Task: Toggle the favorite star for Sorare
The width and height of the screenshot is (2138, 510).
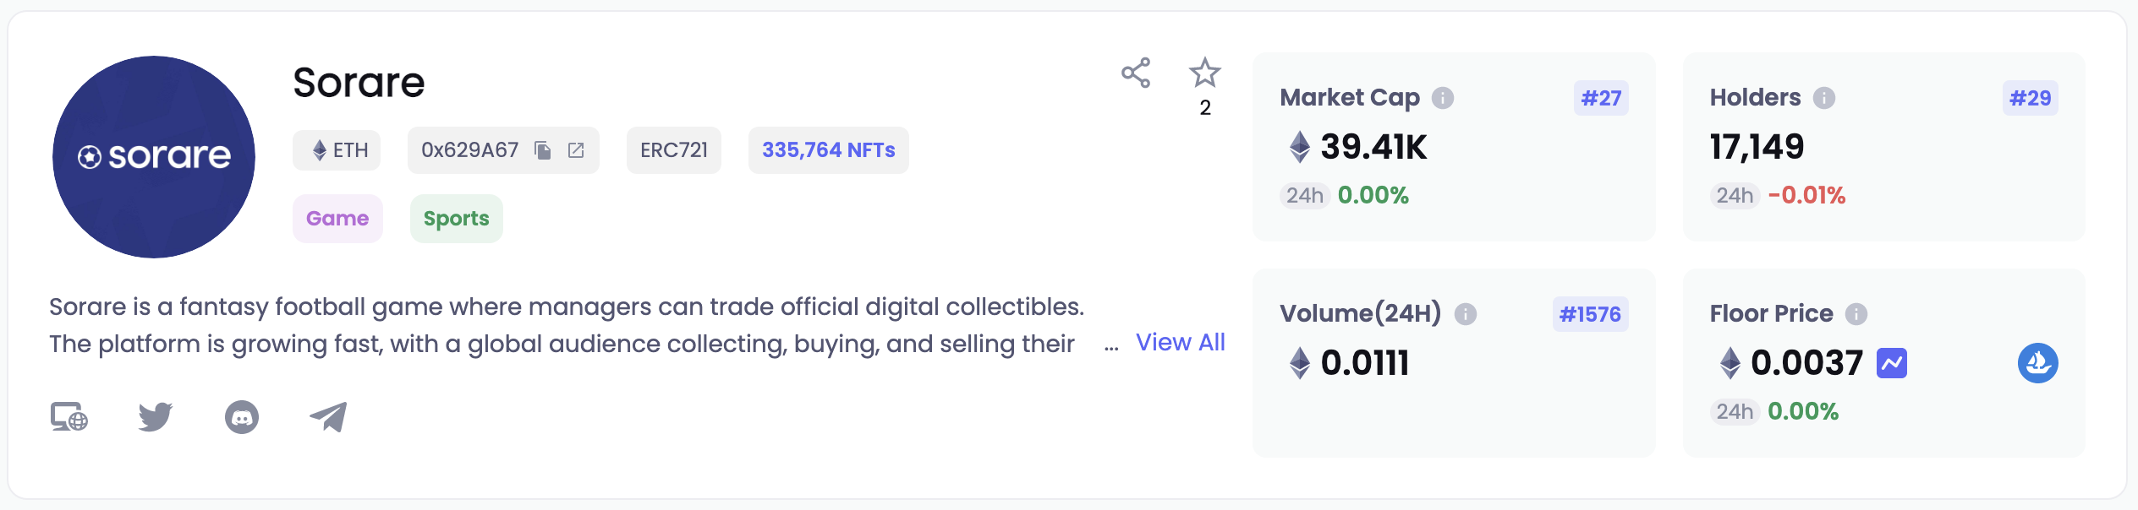Action: point(1204,73)
